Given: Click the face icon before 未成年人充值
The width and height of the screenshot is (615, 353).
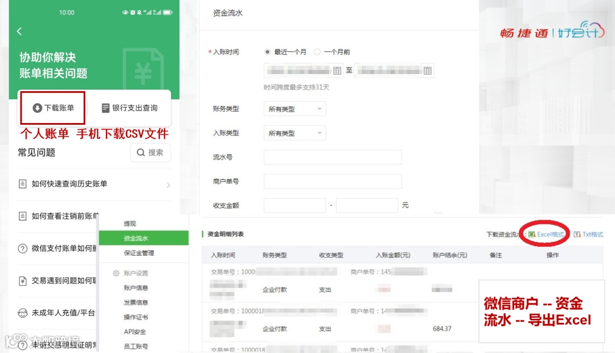Looking at the screenshot, I should [x=23, y=313].
